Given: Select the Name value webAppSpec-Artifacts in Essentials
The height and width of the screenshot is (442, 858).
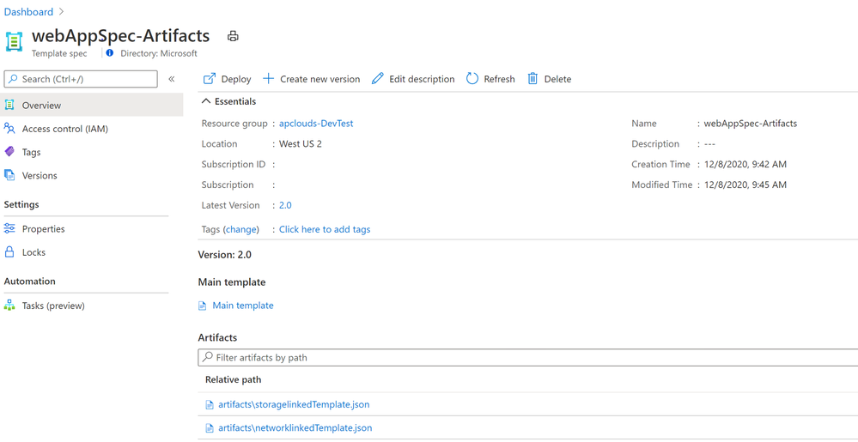Looking at the screenshot, I should [750, 123].
